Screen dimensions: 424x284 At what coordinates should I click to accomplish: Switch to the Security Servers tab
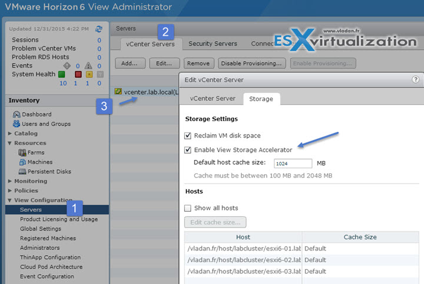(x=213, y=44)
